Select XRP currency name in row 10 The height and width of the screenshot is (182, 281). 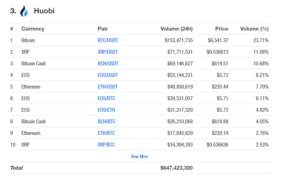(25, 145)
